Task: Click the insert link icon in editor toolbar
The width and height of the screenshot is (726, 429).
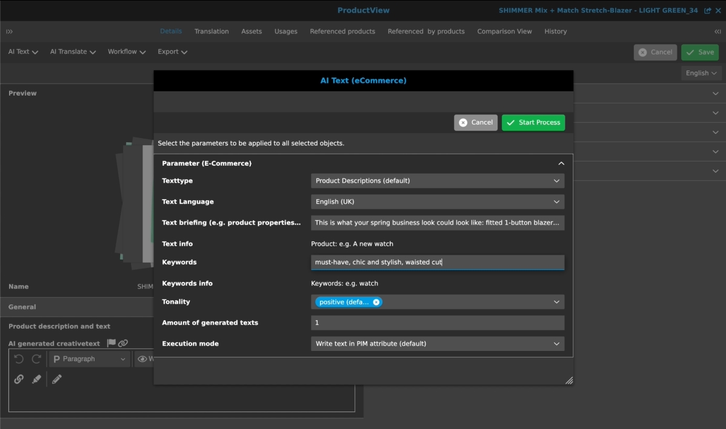Action: pyautogui.click(x=19, y=379)
